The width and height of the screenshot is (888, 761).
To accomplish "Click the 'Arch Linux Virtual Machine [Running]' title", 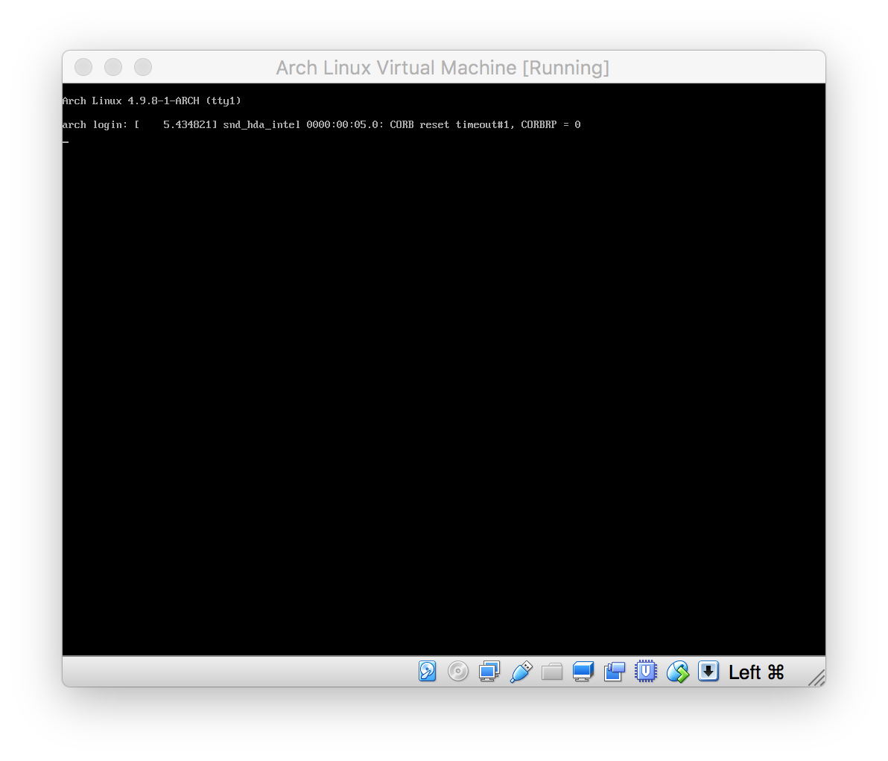I will (x=443, y=67).
